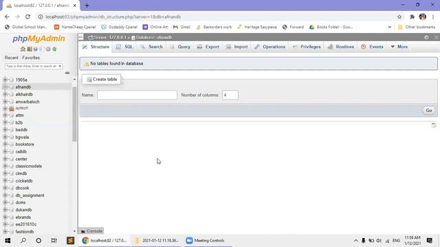440x247 pixels.
Task: Click the log out icon in sidebar
Action: [29, 49]
